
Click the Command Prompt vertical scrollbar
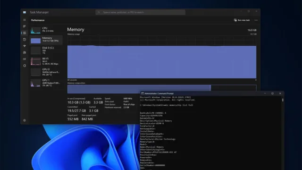(x=283, y=133)
